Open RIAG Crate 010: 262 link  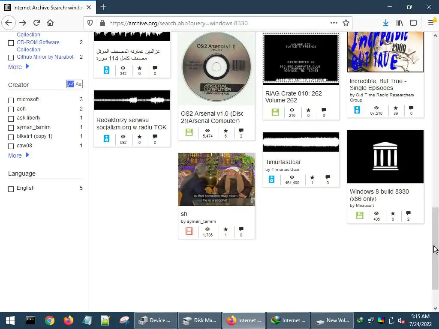coord(293,97)
